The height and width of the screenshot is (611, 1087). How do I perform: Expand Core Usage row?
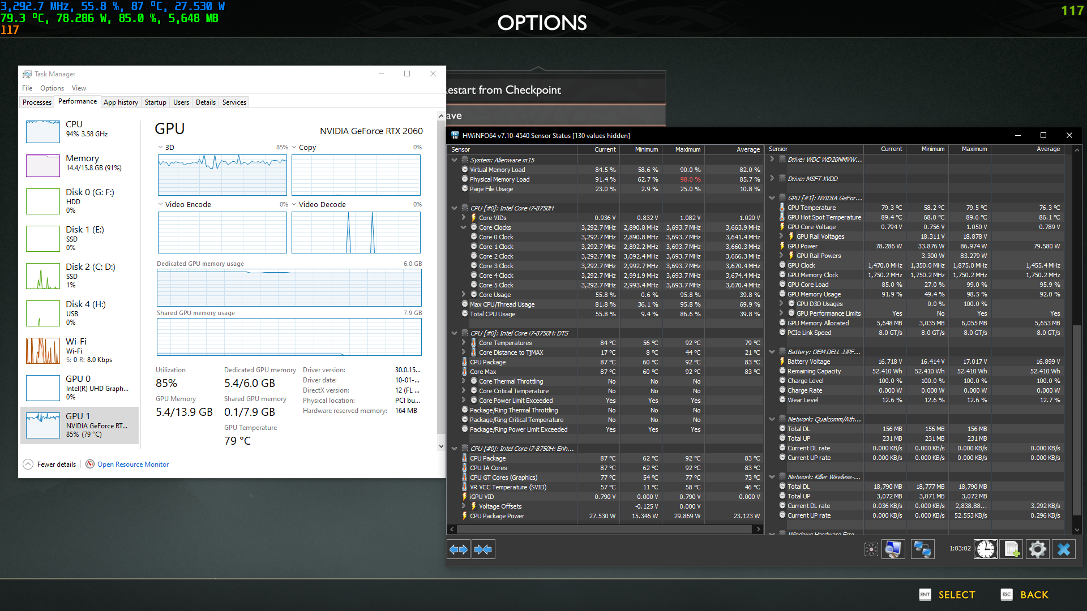464,295
